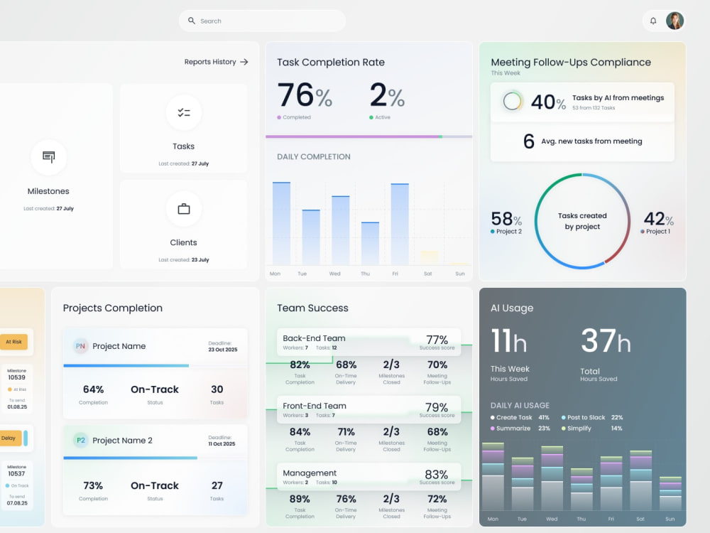Screen dimensions: 710x533
Task: Click the At Risk status badge
Action: (13, 342)
